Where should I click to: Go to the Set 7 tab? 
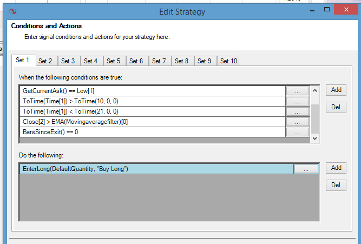(159, 61)
